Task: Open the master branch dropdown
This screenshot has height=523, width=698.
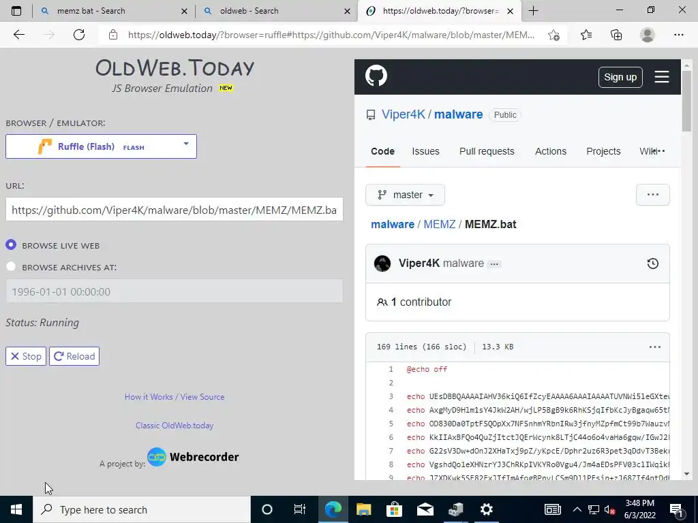Action: coord(405,195)
